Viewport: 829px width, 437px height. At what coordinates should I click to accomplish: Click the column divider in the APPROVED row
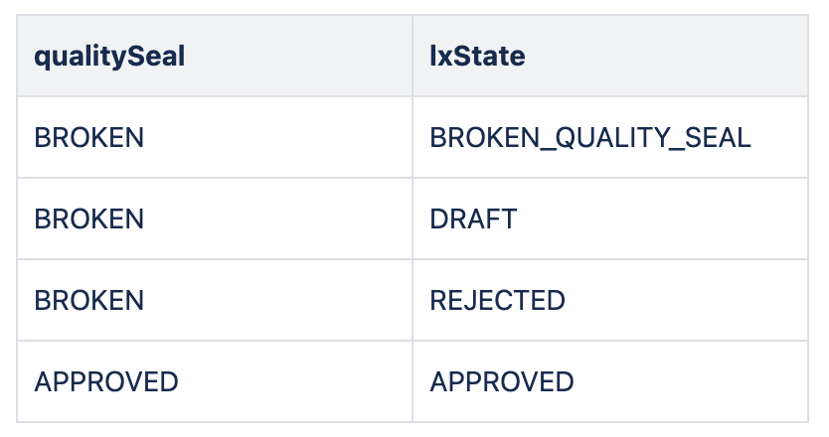(413, 381)
